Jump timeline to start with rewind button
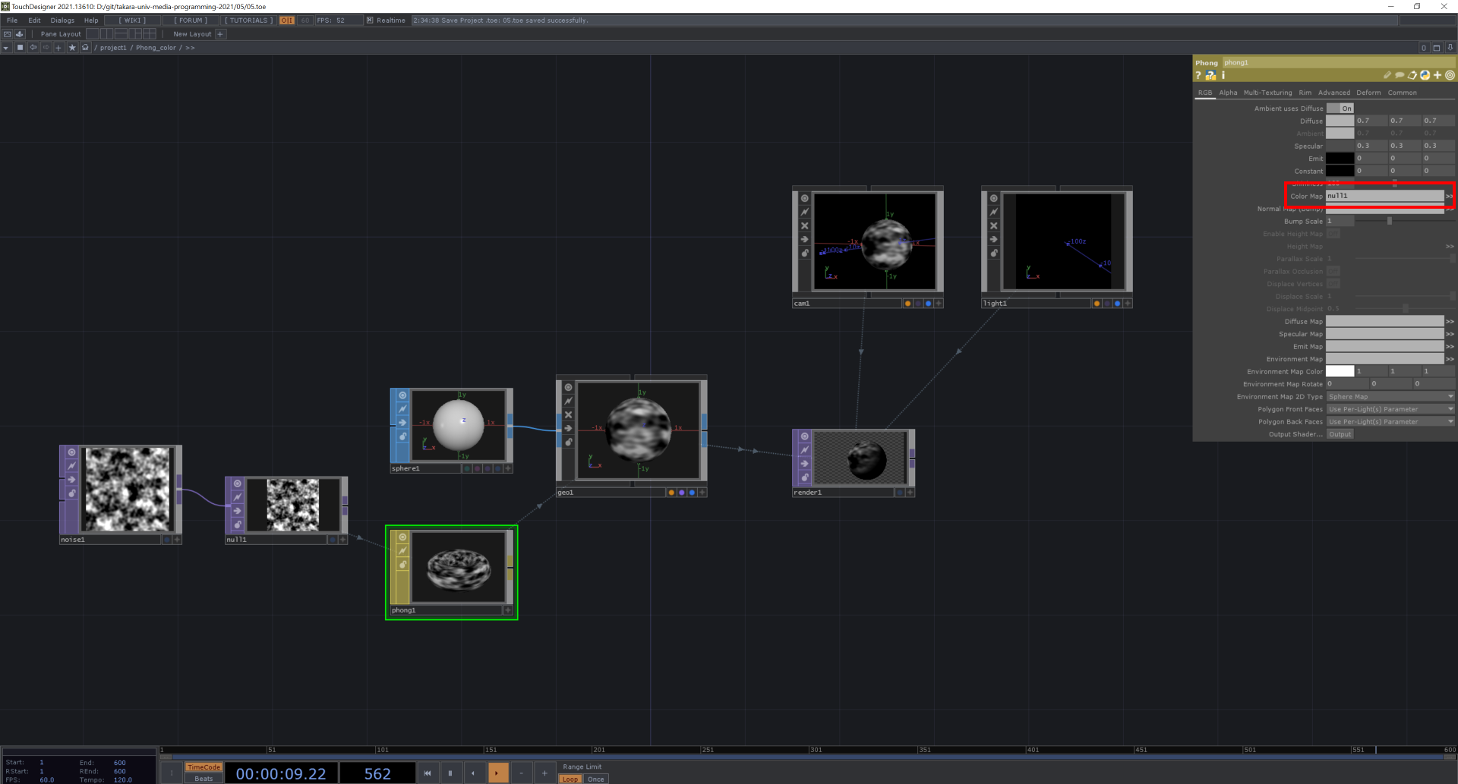 (427, 773)
